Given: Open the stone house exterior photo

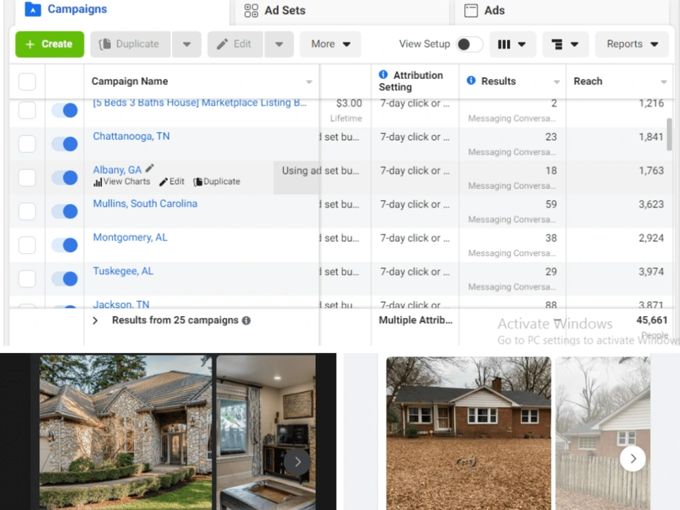Looking at the screenshot, I should 126,432.
